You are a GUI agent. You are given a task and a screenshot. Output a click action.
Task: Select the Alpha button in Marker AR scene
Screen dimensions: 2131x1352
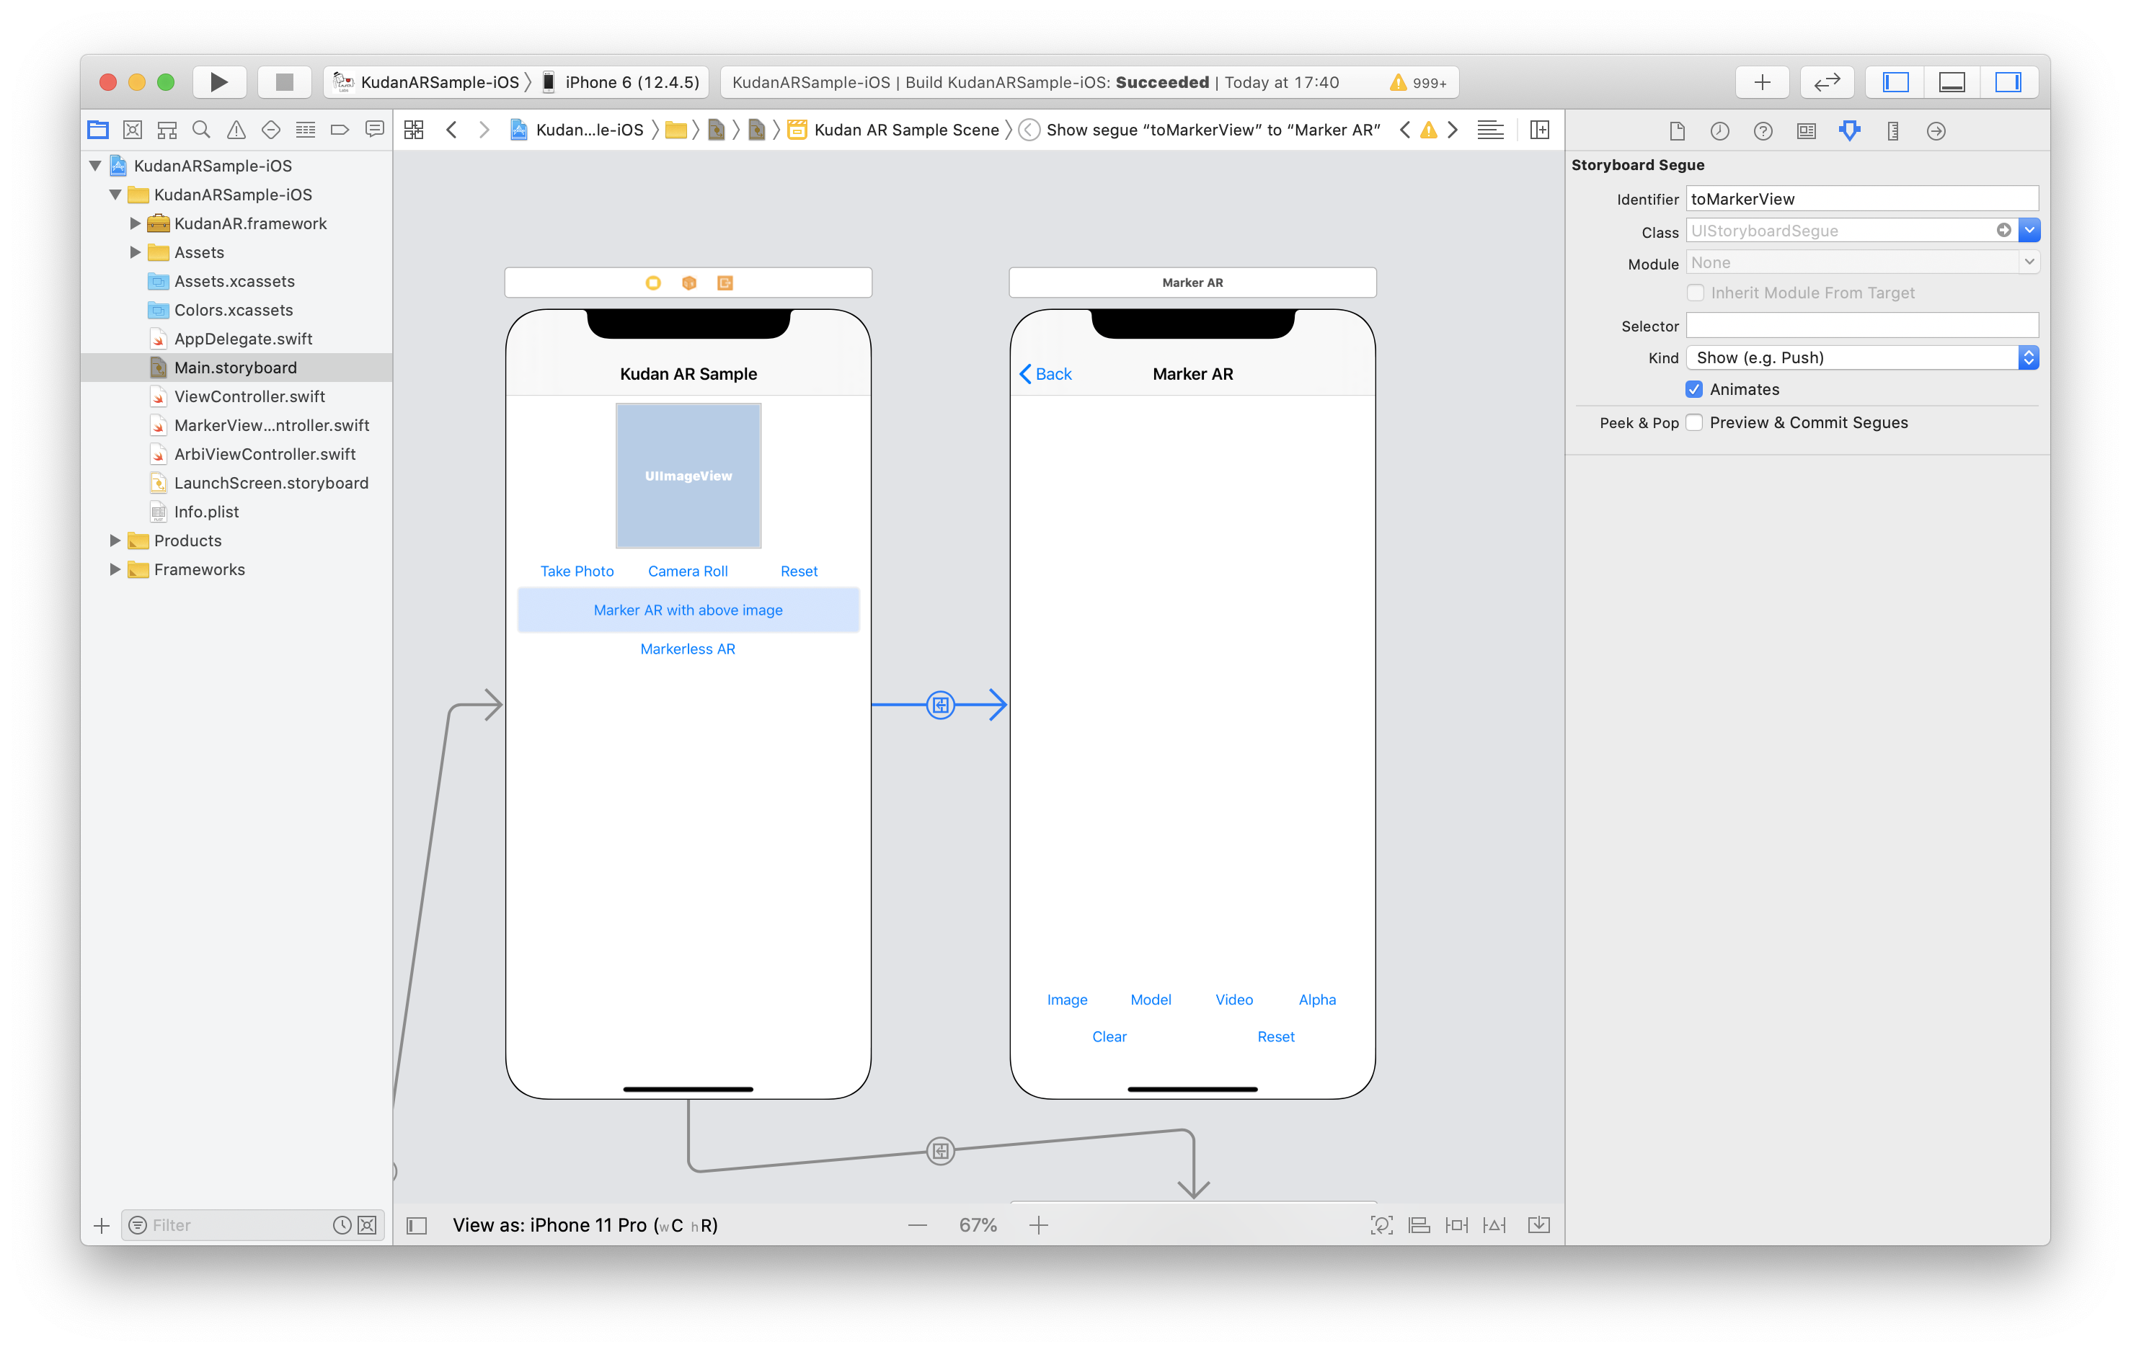click(x=1317, y=1000)
